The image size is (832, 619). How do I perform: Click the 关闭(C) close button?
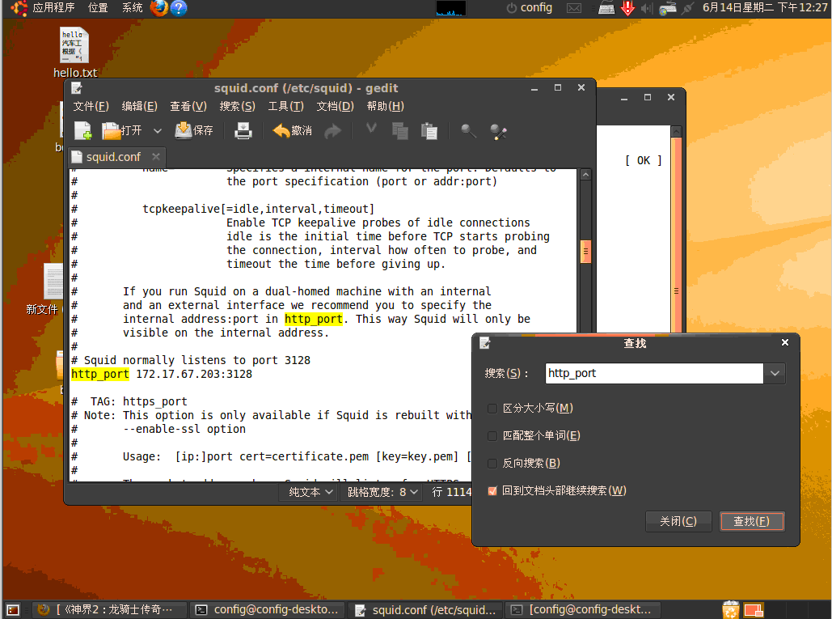[x=678, y=521]
